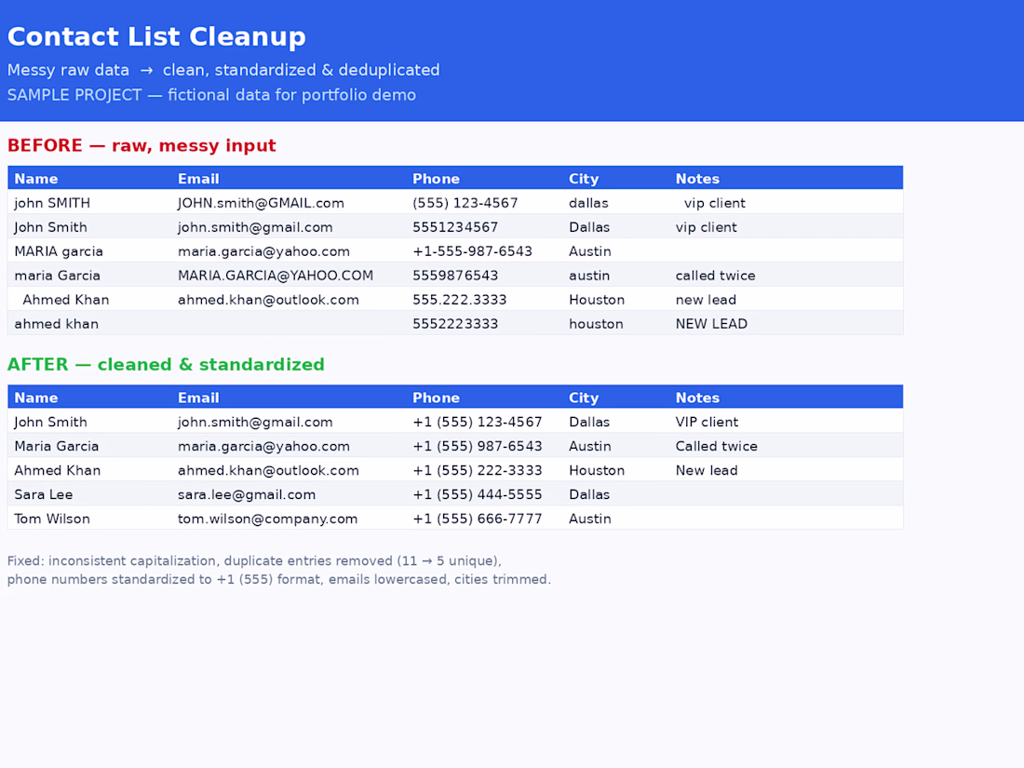Image resolution: width=1024 pixels, height=768 pixels.
Task: Select the lowercase "houston" city cell
Action: click(x=596, y=323)
